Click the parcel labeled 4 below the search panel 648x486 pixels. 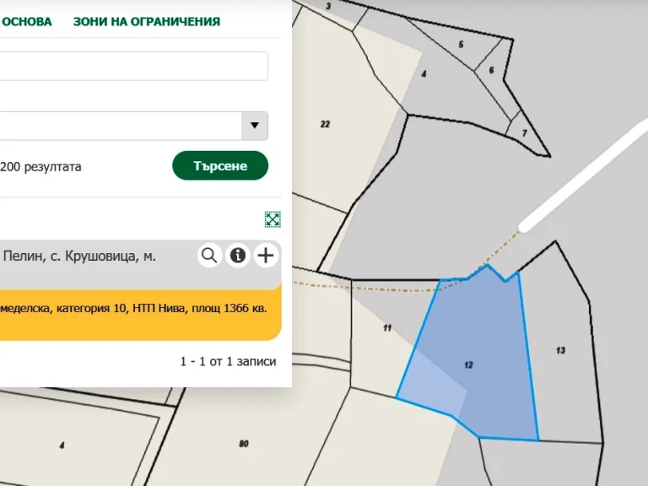pos(62,445)
